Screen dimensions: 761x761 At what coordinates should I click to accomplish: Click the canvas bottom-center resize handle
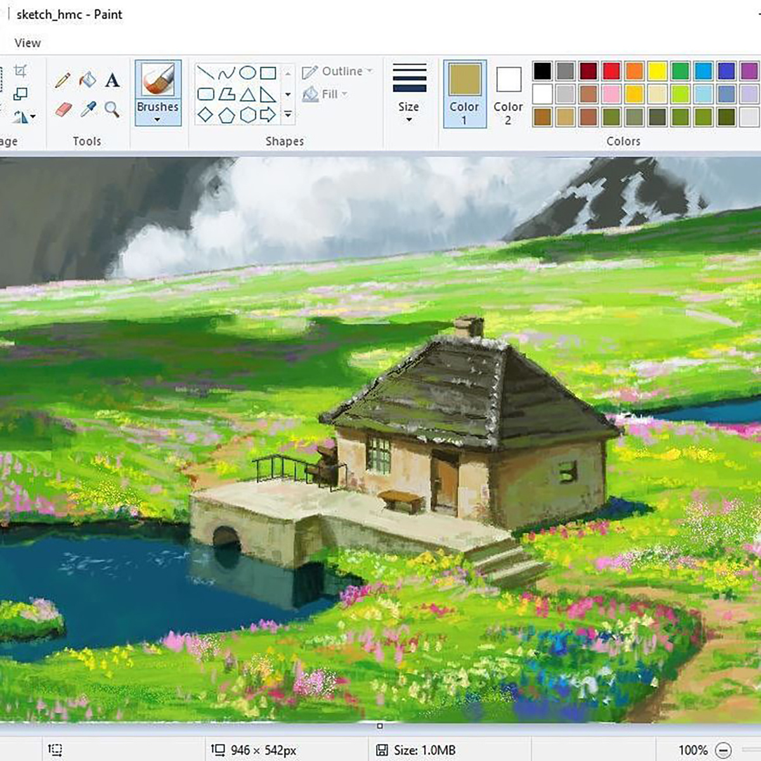point(380,726)
